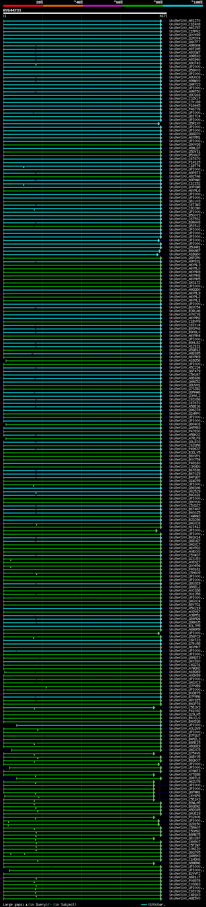Select the UniRef100_P02406 hit label
This screenshot has width=206, height=907.
point(184,817)
